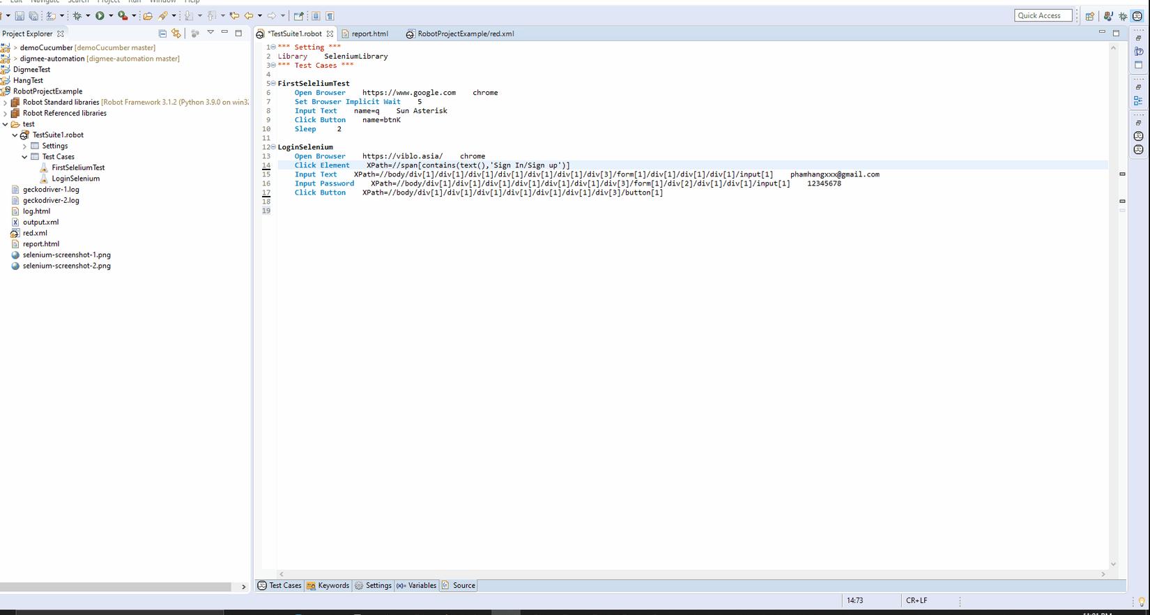Click Collapse All in Project Explorer
This screenshot has height=615, width=1150.
(162, 33)
